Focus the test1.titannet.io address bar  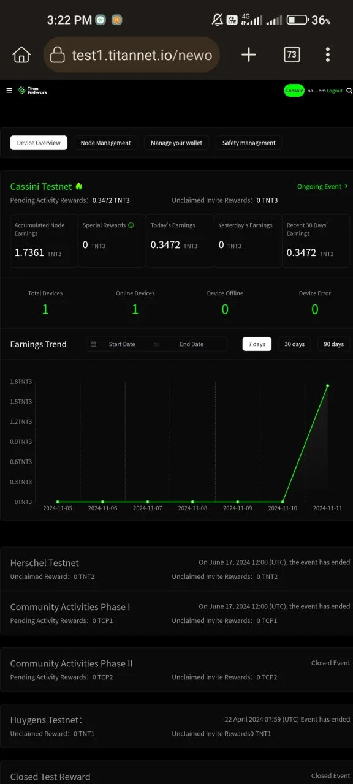pyautogui.click(x=132, y=55)
